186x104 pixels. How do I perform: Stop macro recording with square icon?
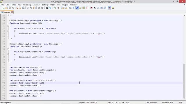pos(95,8)
